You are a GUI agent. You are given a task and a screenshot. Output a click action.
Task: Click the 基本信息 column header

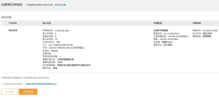click(x=47, y=23)
